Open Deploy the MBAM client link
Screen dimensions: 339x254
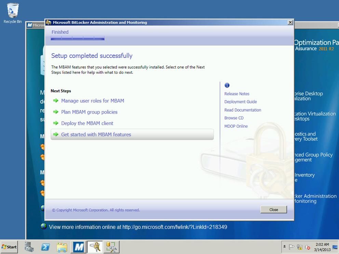[87, 123]
